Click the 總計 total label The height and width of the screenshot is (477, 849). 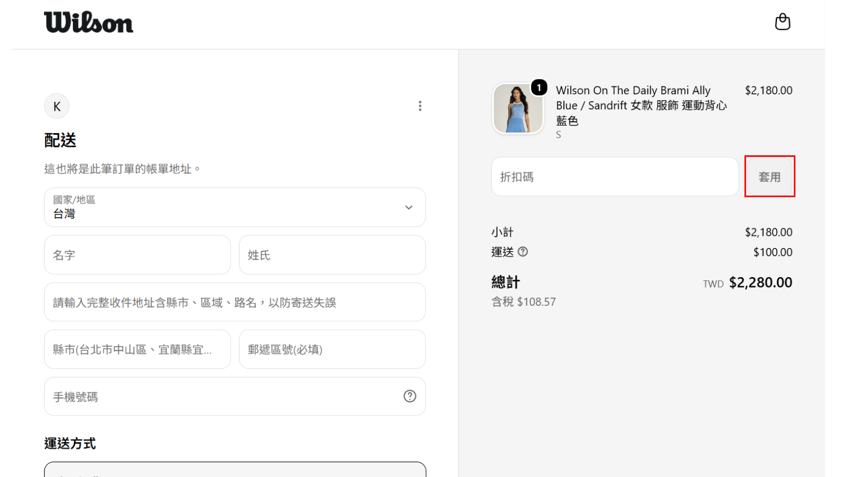point(506,282)
